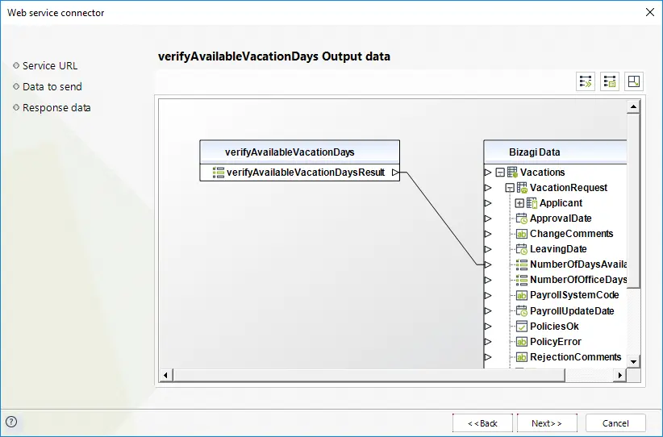Select the Bizagi Data box header
Viewport: 663px width, 437px height.
[x=555, y=152]
